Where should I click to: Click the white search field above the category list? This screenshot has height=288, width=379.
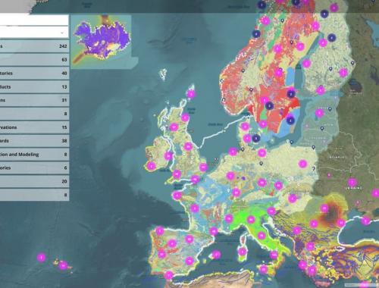click(34, 20)
